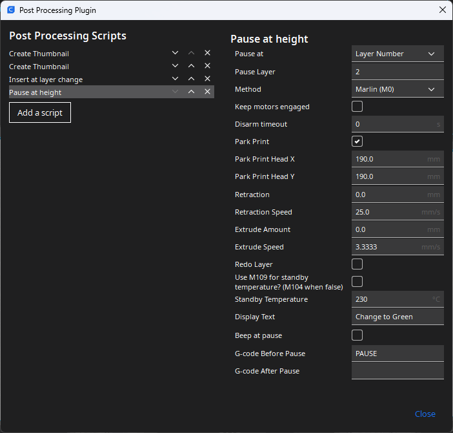Click the Standby Temperature label
453x433 pixels.
click(x=271, y=299)
